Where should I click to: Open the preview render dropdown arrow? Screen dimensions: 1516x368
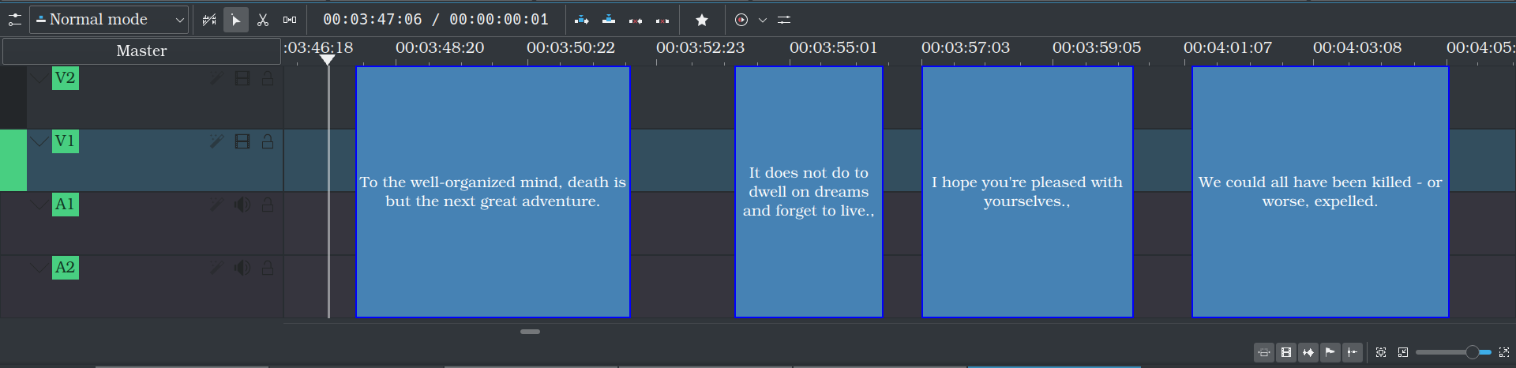click(763, 20)
